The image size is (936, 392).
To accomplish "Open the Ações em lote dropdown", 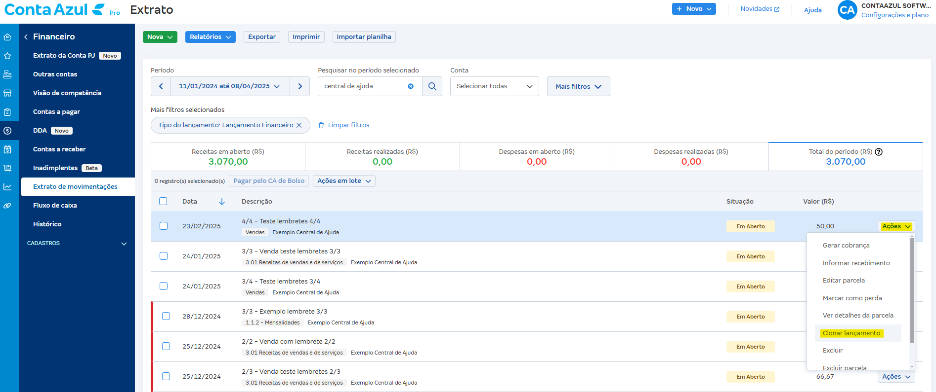I will click(344, 181).
